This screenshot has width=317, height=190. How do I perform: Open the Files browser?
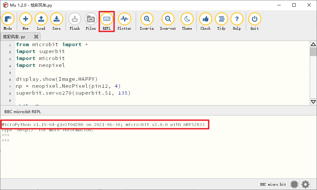click(91, 21)
